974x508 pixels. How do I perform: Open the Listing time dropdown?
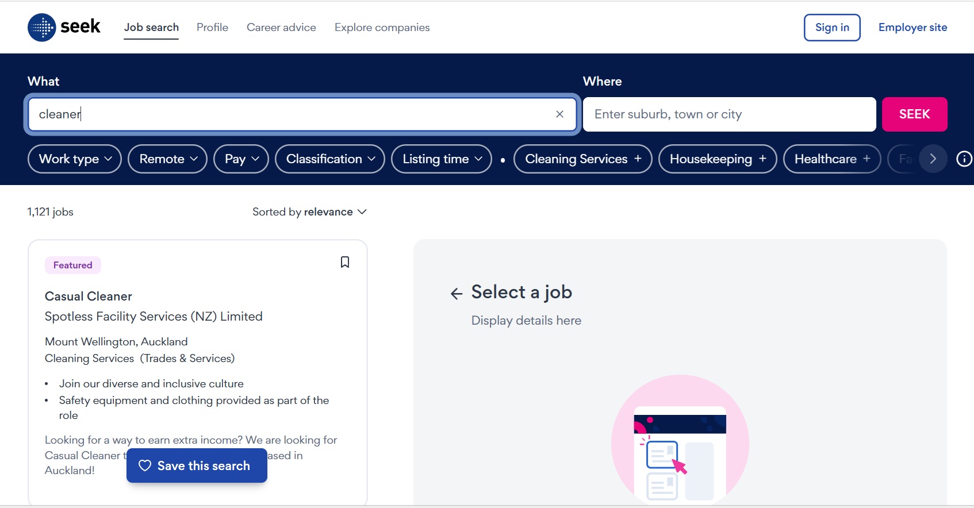tap(441, 159)
